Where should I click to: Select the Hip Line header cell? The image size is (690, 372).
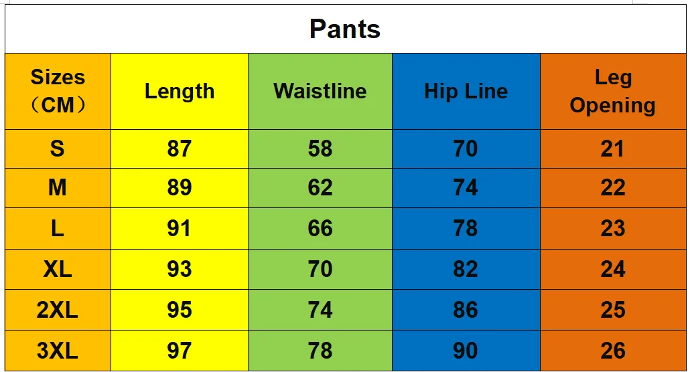click(x=466, y=92)
